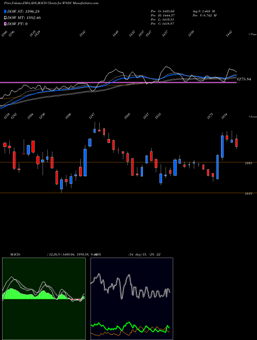Screen dimensions: 257x340
Task: Click the ADX (14 day) values text
Action: (144, 254)
